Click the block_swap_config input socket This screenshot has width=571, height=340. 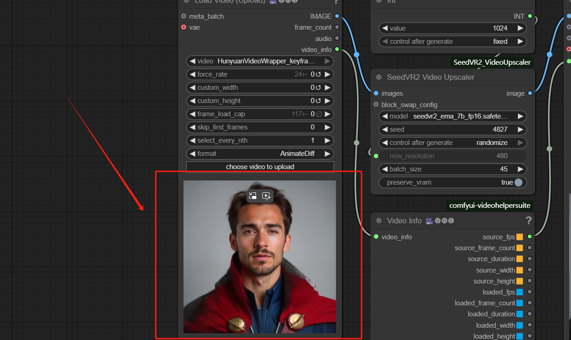click(376, 104)
